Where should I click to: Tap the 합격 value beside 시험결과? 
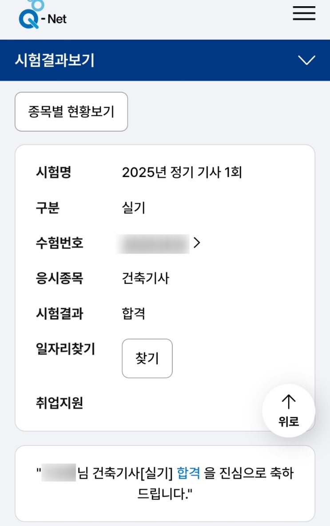click(x=133, y=314)
